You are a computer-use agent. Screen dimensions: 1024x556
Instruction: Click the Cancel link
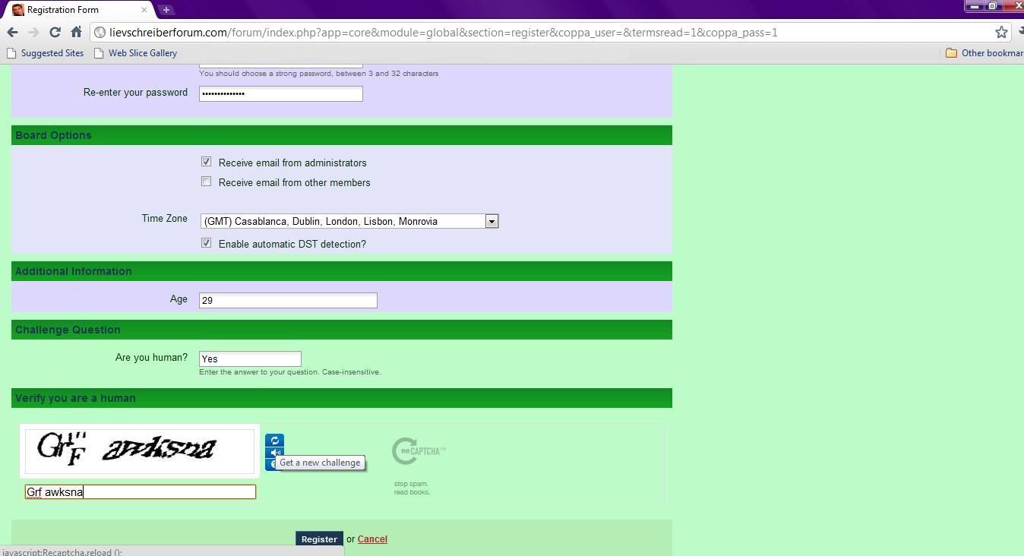click(372, 539)
